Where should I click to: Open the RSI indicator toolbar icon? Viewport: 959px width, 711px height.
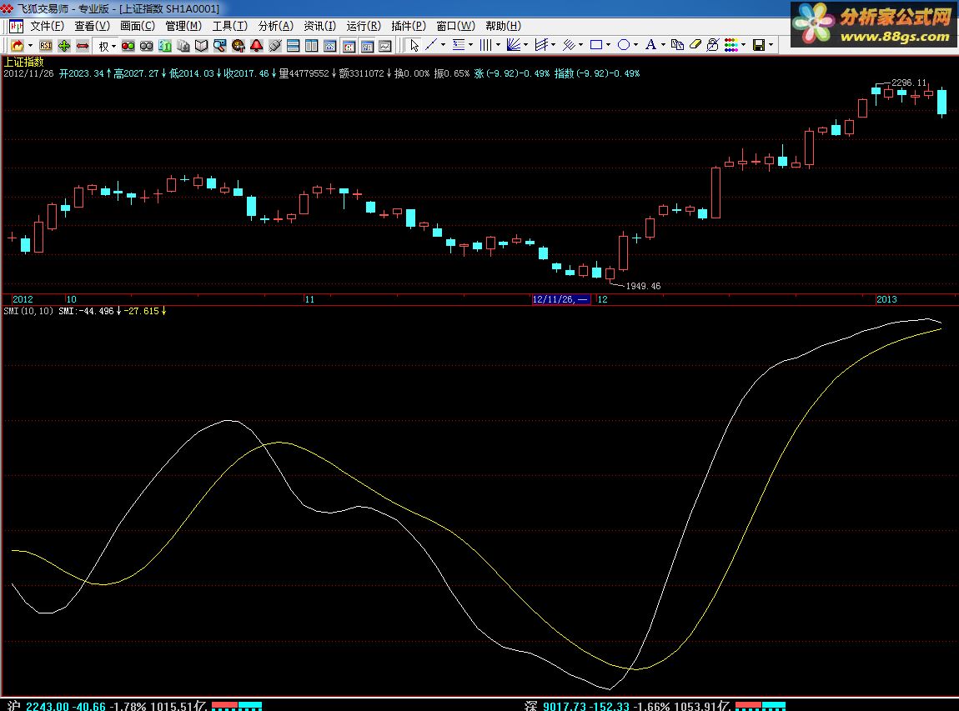46,45
